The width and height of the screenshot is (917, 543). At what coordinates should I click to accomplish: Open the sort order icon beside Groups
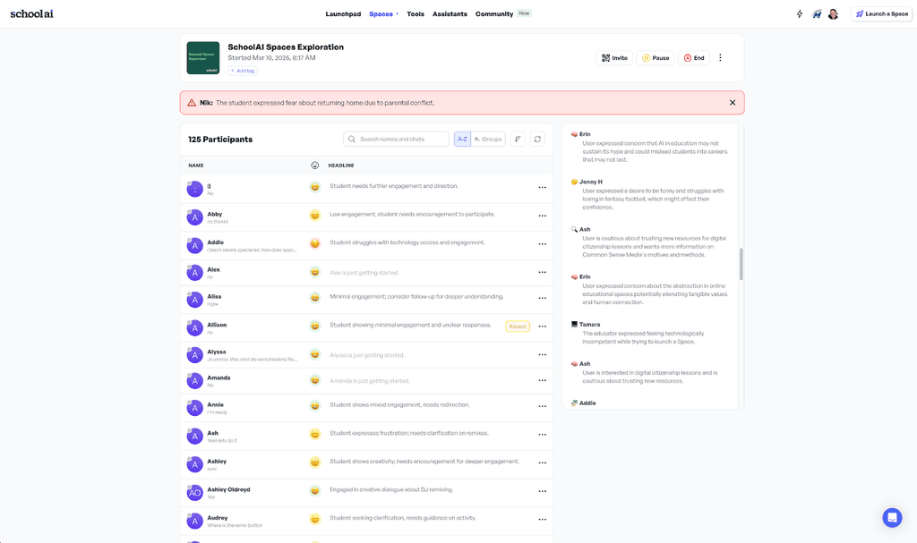[518, 139]
